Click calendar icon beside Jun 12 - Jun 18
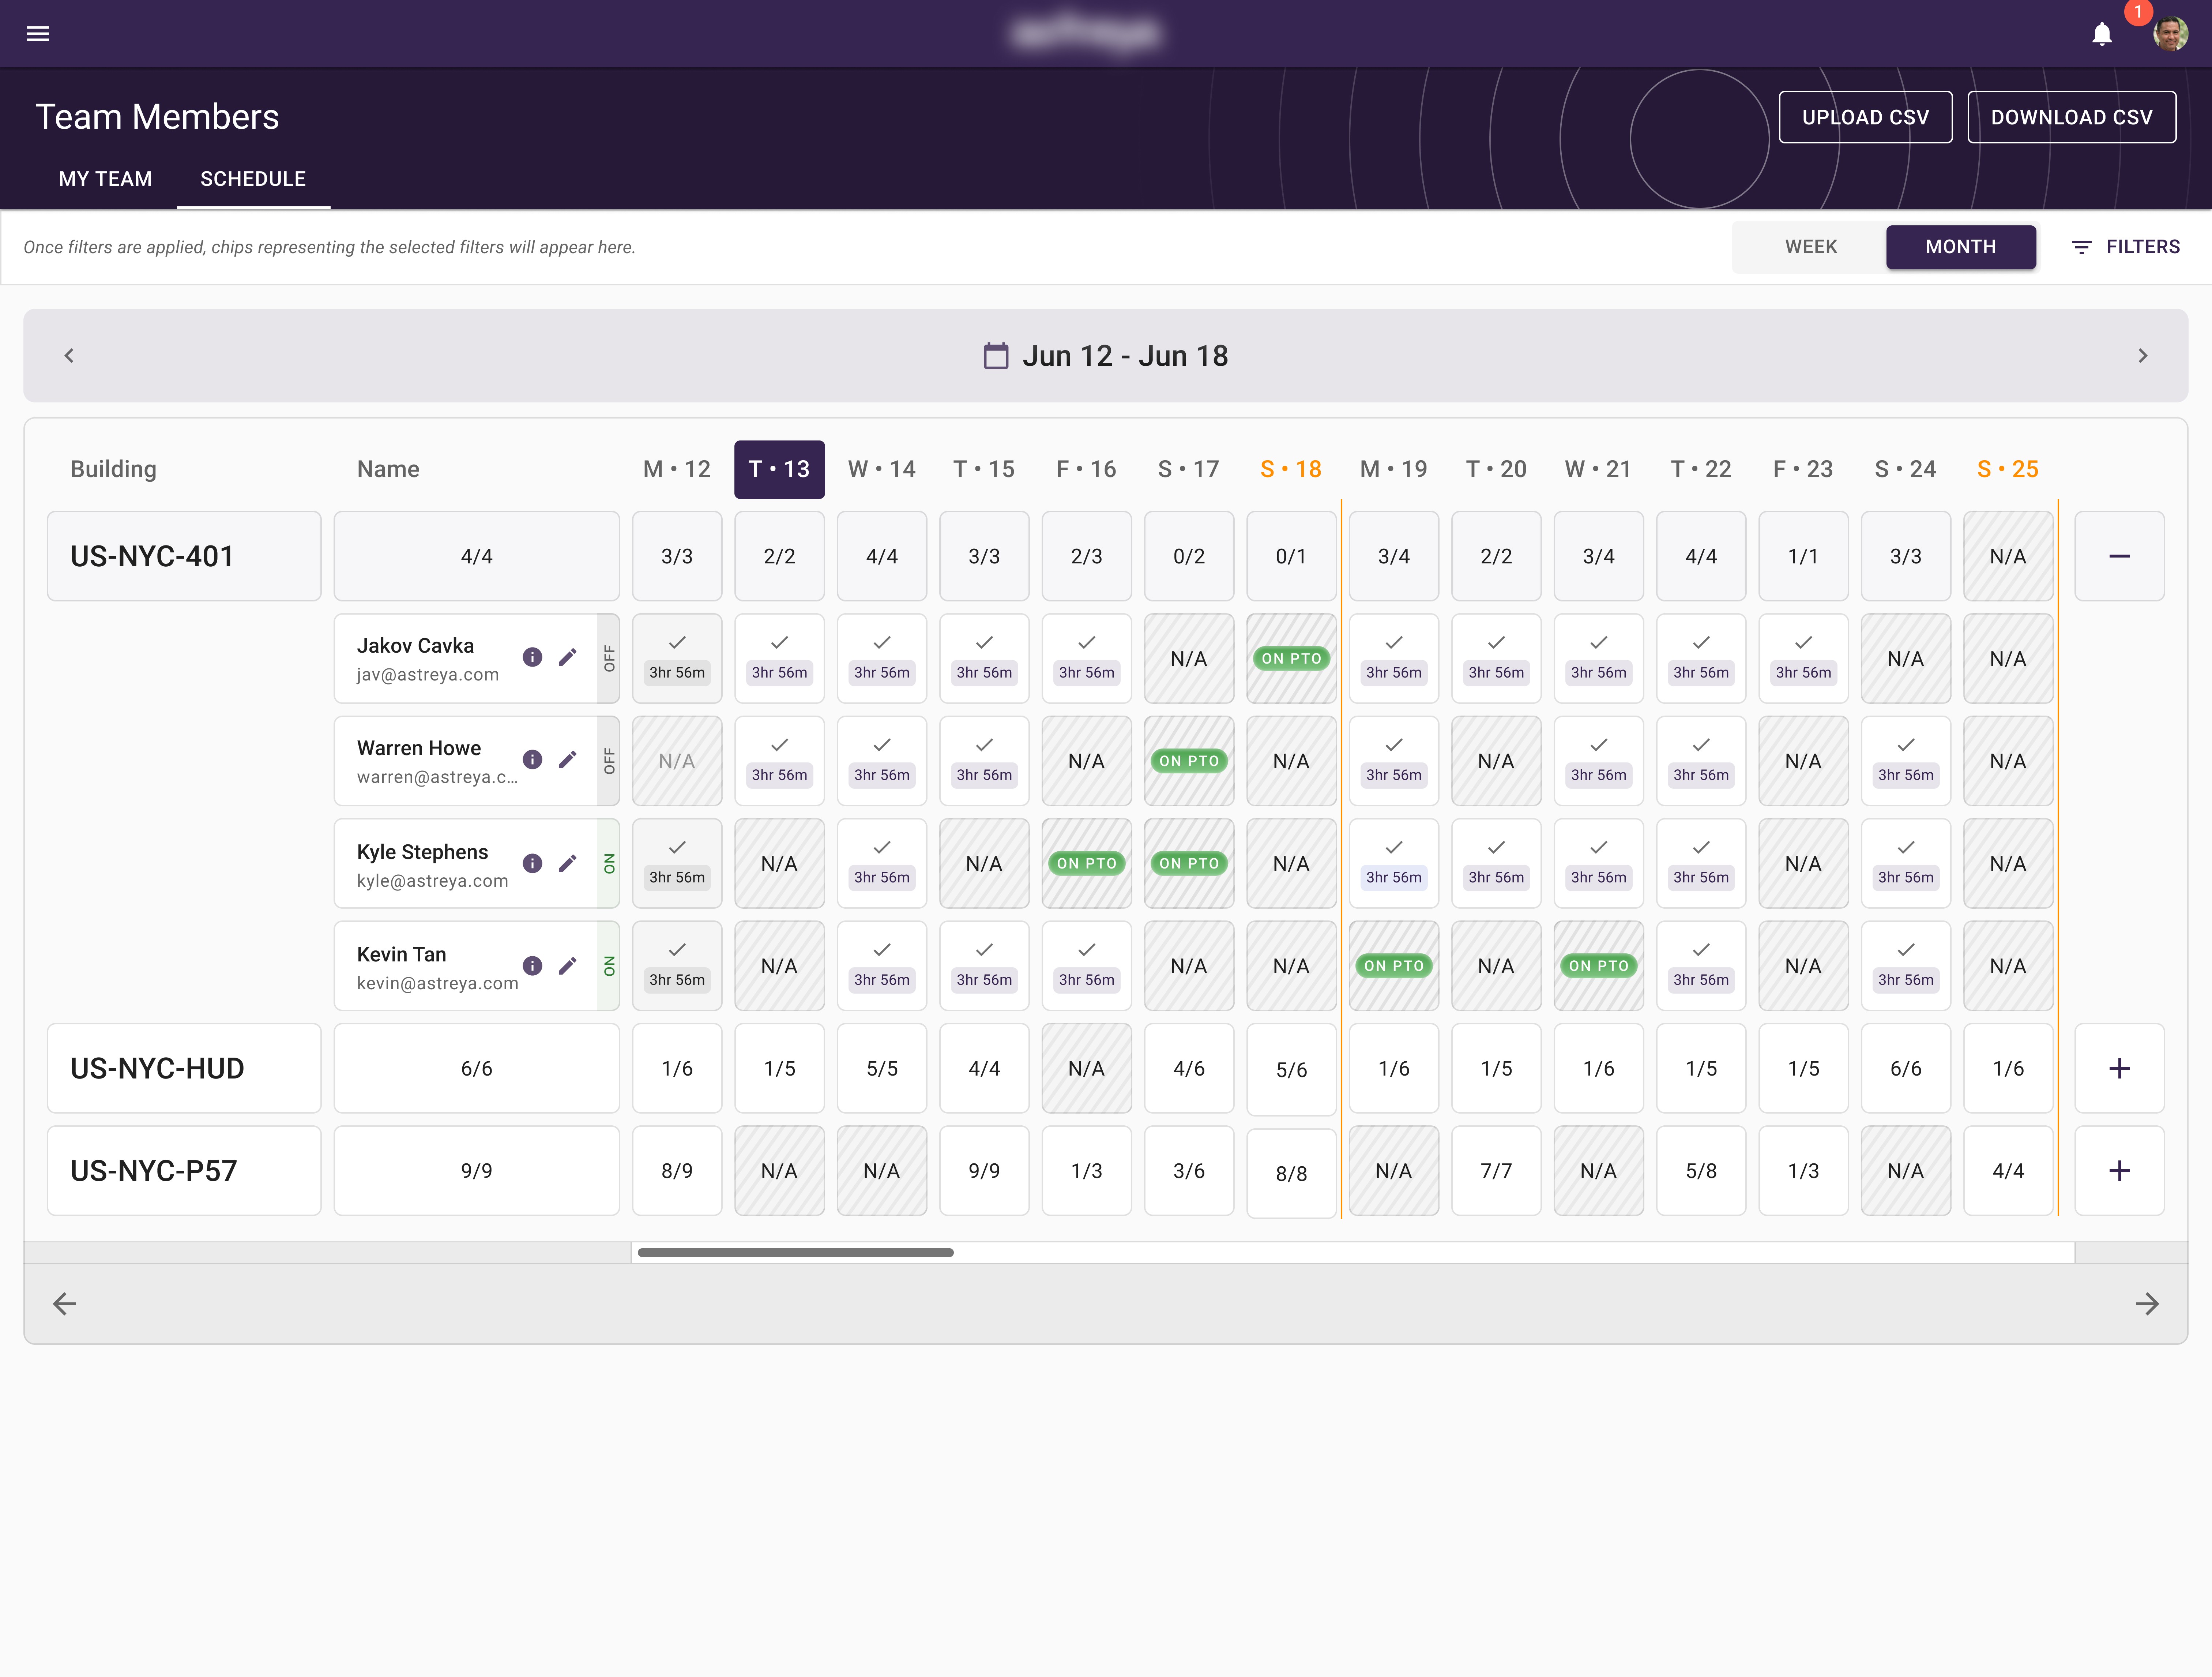Image resolution: width=2212 pixels, height=1677 pixels. [995, 356]
